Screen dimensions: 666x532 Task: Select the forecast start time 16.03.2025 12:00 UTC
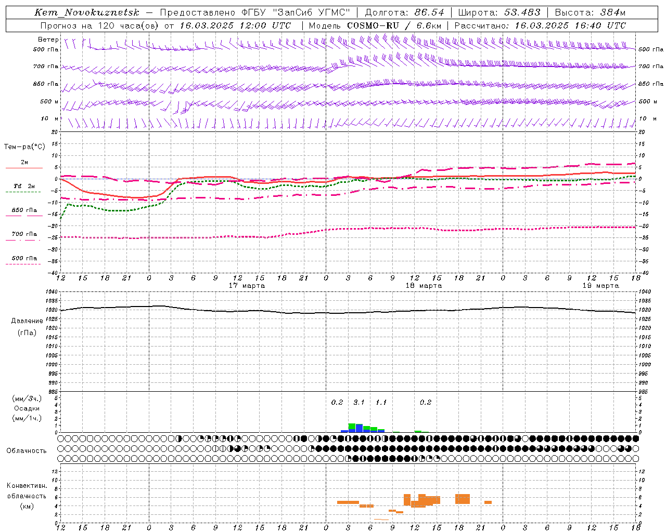click(235, 25)
